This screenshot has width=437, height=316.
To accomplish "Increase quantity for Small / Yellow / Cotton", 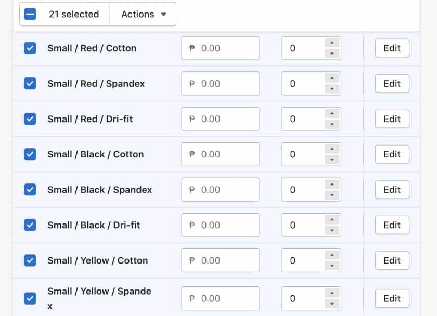I will pyautogui.click(x=332, y=255).
